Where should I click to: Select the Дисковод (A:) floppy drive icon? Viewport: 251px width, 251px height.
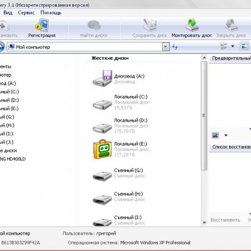(103, 78)
